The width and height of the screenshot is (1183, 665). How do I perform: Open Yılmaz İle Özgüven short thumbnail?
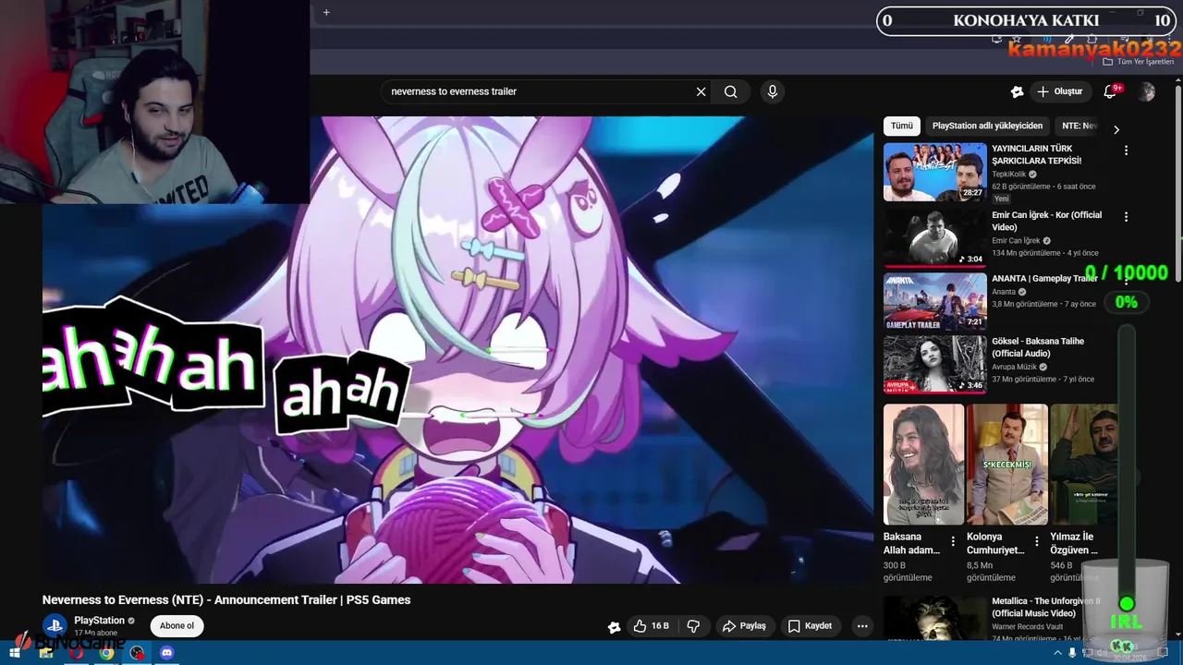tap(1084, 465)
